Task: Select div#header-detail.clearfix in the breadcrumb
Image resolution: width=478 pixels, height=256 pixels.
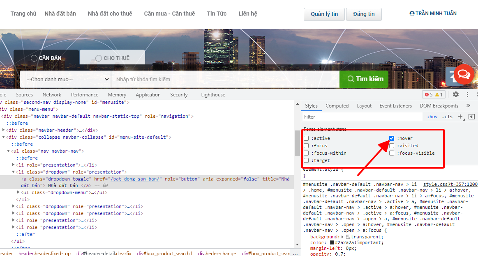Action: (104, 254)
